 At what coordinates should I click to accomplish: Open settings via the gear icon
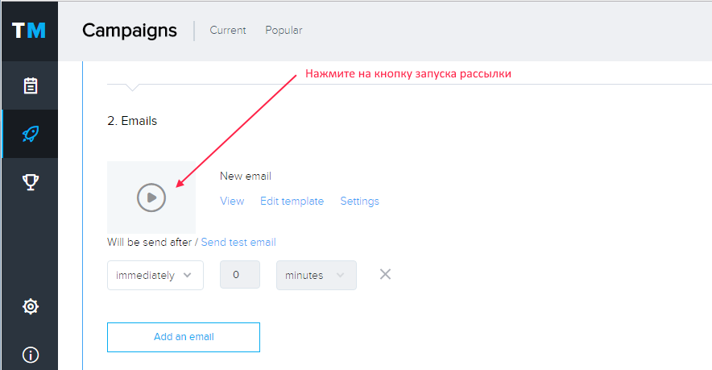(x=31, y=306)
